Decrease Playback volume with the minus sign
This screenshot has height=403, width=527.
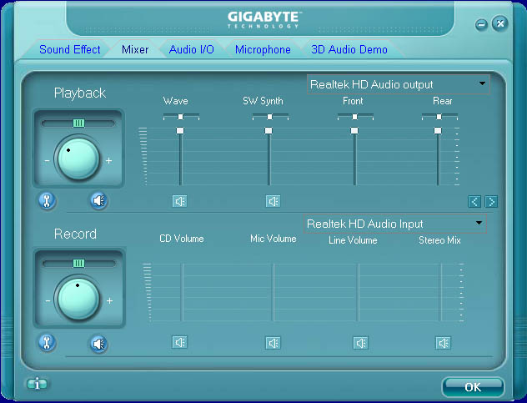[47, 161]
